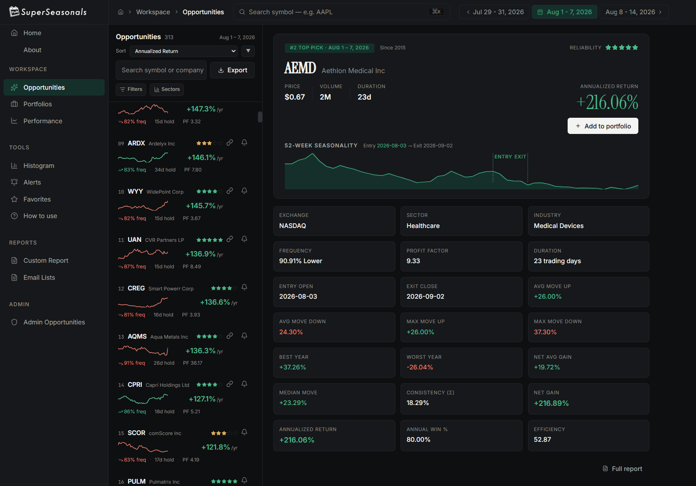
Task: Toggle the alert bell for CREG
Action: click(244, 287)
